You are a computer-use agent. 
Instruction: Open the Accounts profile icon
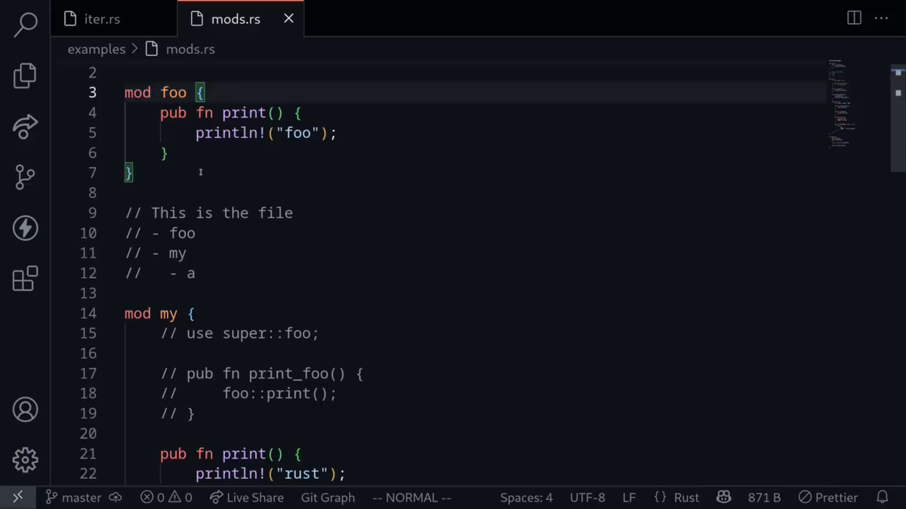pos(25,409)
